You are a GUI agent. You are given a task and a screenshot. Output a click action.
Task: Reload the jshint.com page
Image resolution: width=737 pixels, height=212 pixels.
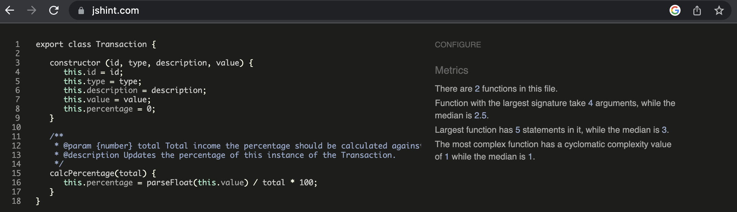pos(54,10)
